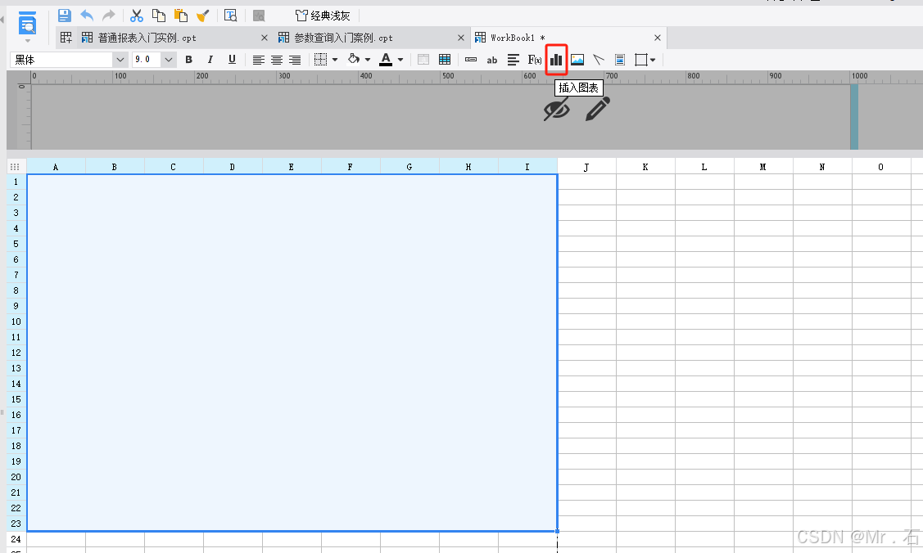Click the insert slope line icon
The height and width of the screenshot is (553, 923).
tap(599, 60)
